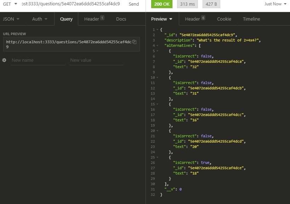Click the root _id value ending caf4dc9
290x204 pixels.
tap(207, 35)
